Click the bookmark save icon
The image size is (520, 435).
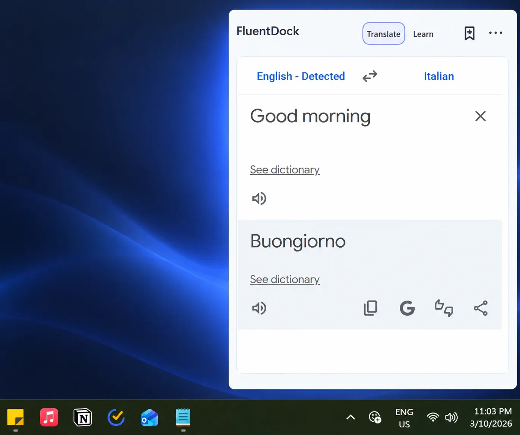click(x=470, y=33)
